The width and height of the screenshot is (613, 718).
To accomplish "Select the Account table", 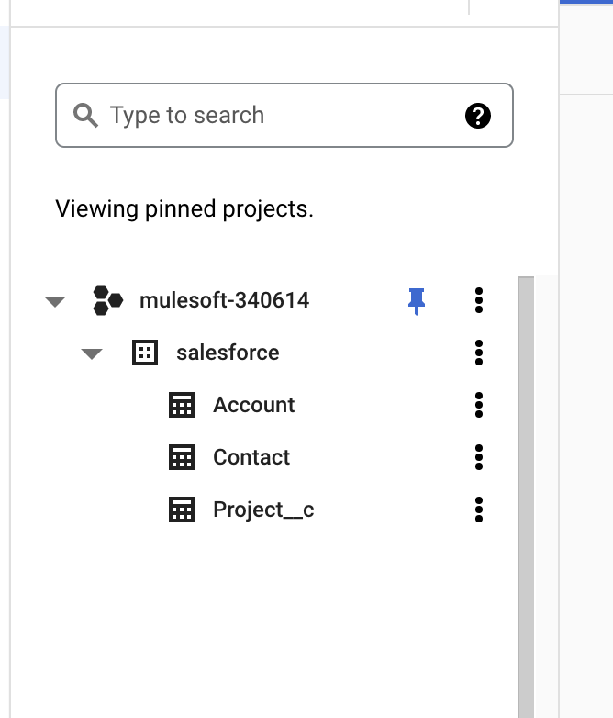I will click(x=254, y=405).
